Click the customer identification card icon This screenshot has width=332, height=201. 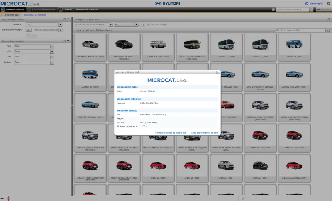click(x=29, y=30)
